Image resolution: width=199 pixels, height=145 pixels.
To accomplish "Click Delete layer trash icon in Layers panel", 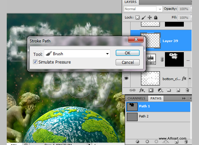I will click(187, 90).
